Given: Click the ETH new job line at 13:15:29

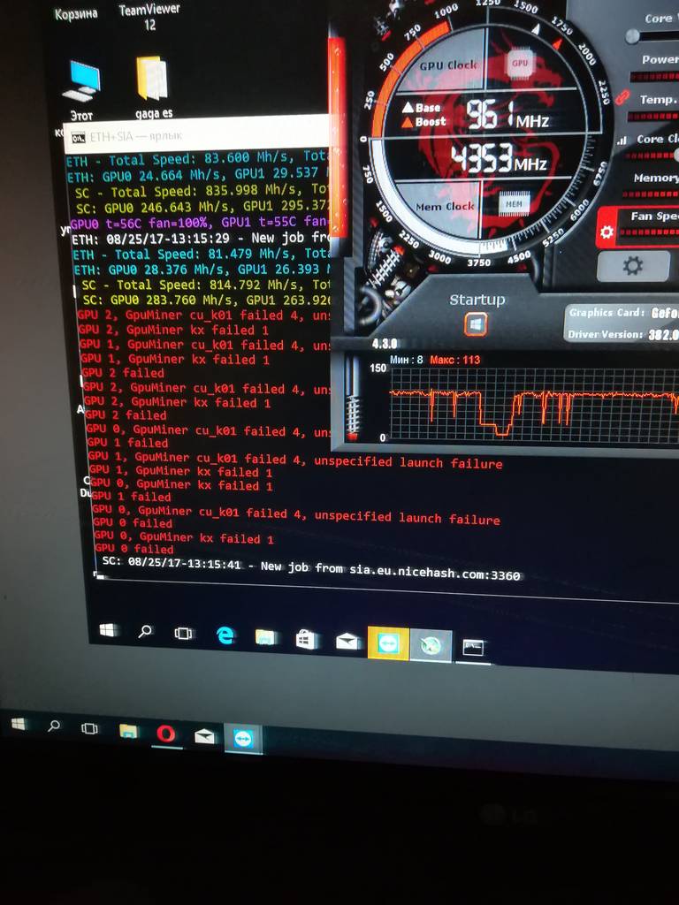Looking at the screenshot, I should [x=201, y=237].
